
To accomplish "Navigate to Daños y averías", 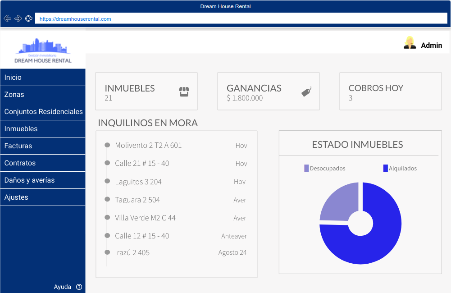I will click(43, 180).
